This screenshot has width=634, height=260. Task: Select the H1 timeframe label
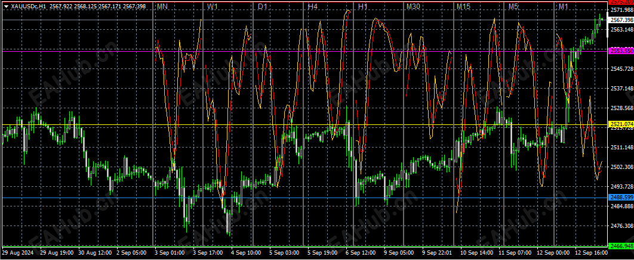363,7
